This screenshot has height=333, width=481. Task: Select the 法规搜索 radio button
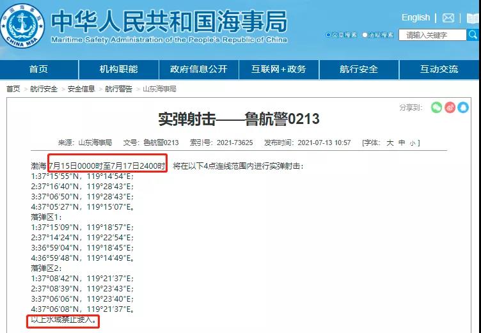365,35
